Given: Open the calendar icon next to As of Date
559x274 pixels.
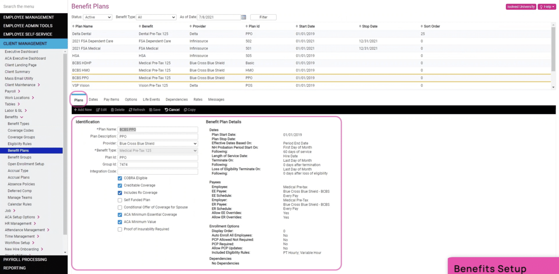Looking at the screenshot, I should (x=244, y=17).
